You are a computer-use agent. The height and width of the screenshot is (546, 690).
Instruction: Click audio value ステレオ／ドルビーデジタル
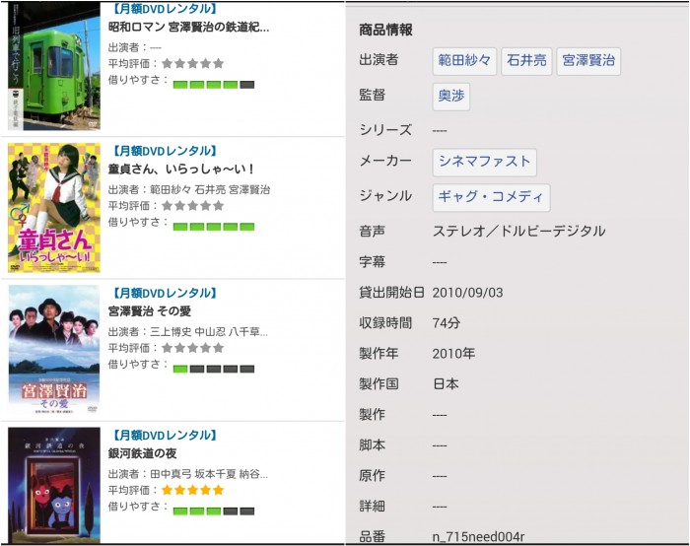519,231
